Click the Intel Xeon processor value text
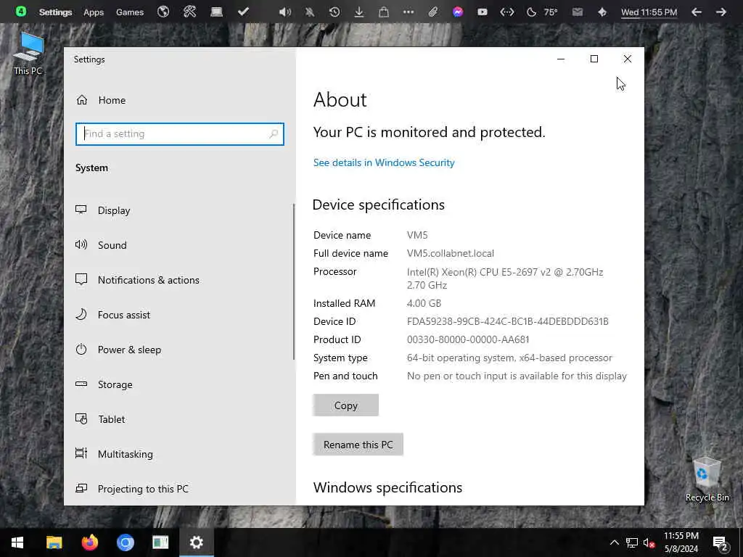Screen dimensions: 743x557 pyautogui.click(x=505, y=278)
